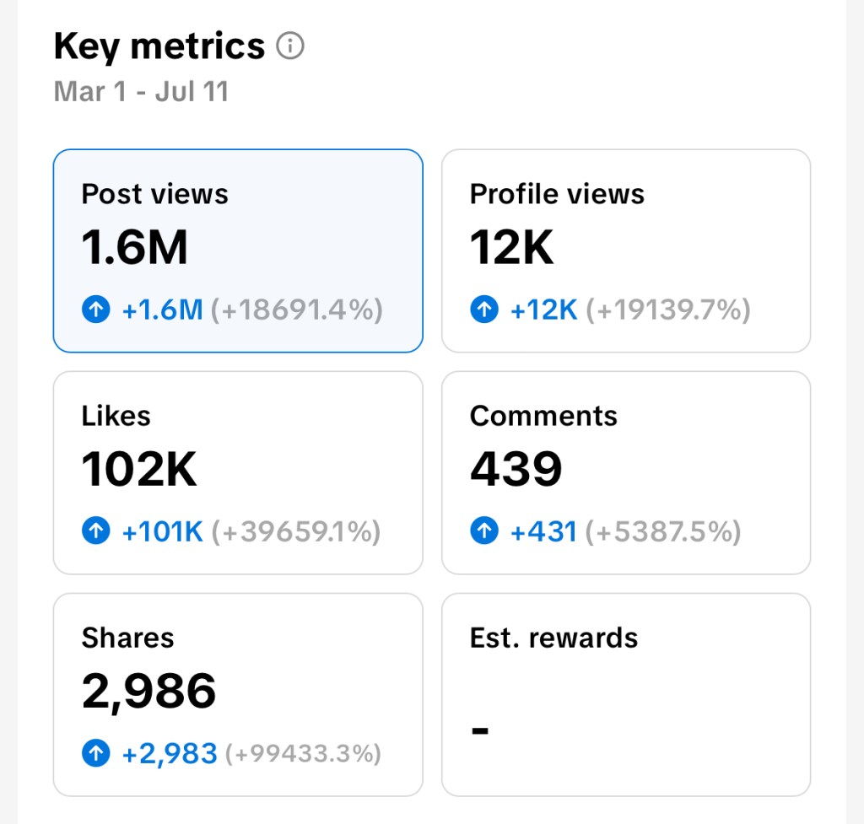
Task: Tap the Mar 1 - Jul 11 date range
Action: coord(141,91)
